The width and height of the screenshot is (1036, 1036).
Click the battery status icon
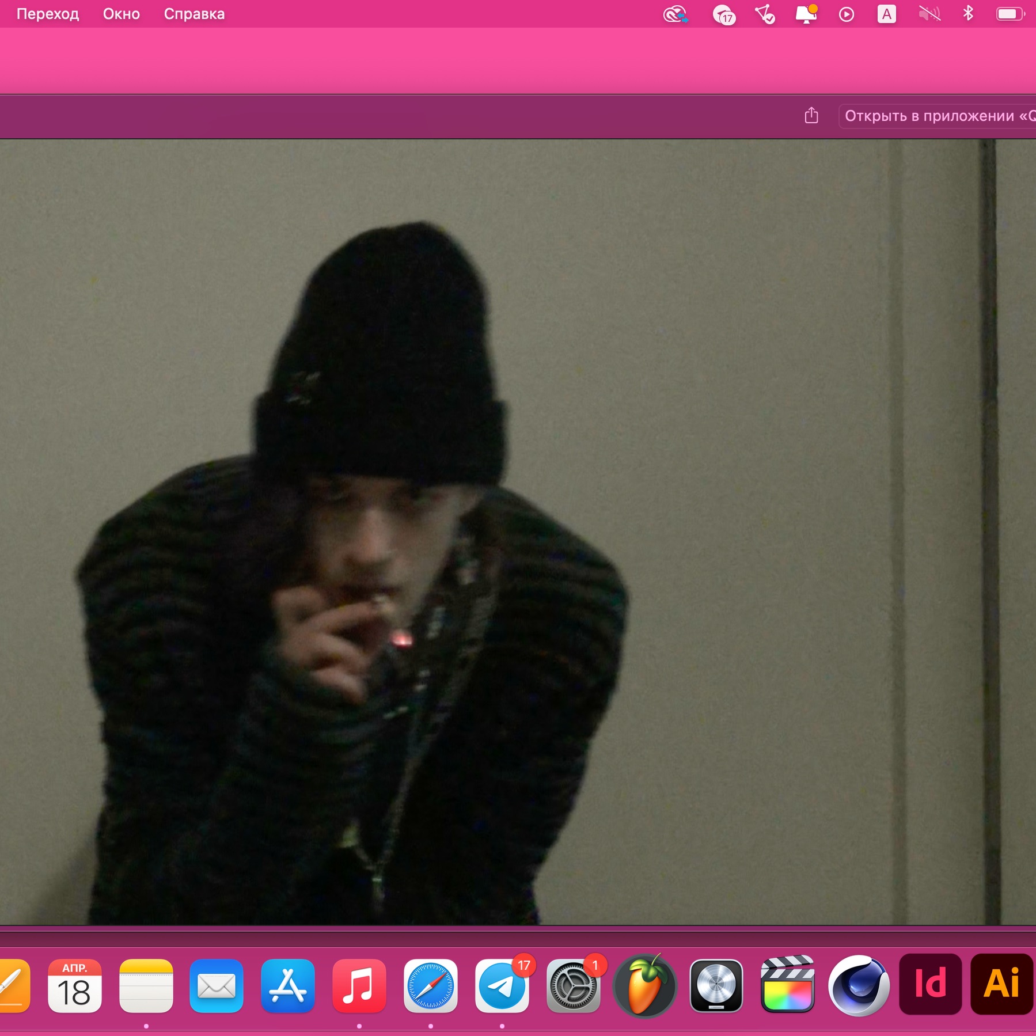[1010, 14]
